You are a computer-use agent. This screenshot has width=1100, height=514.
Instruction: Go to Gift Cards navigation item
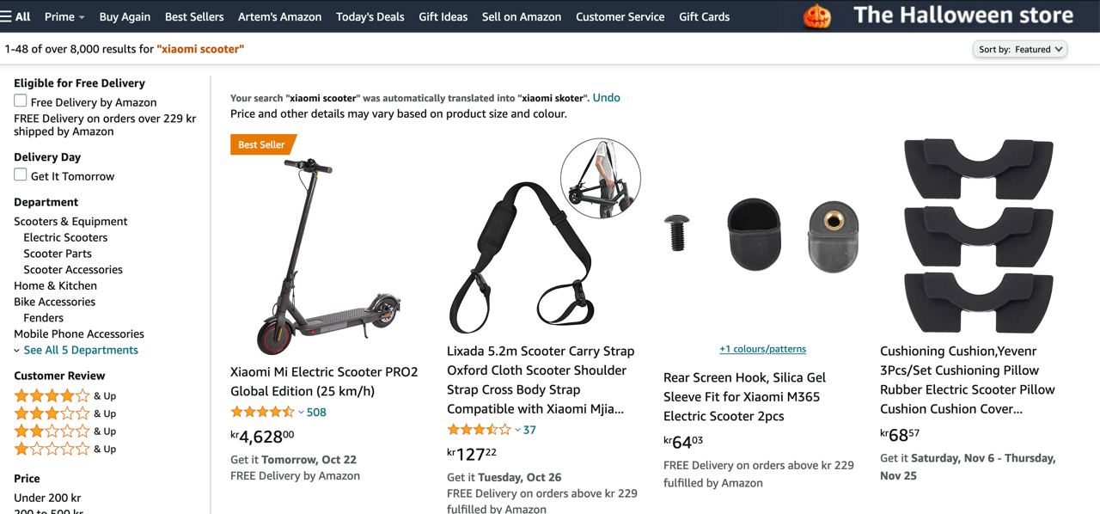point(704,16)
